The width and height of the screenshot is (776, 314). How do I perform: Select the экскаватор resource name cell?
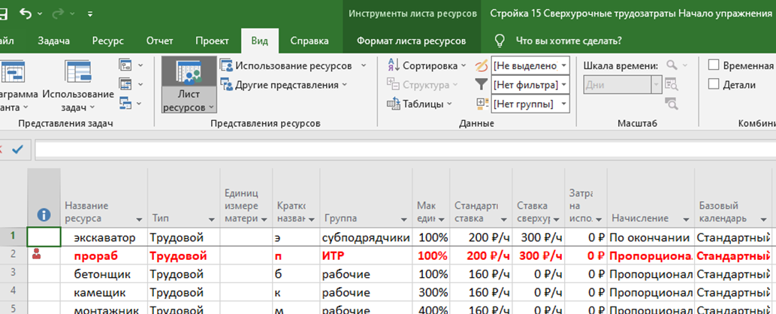104,237
